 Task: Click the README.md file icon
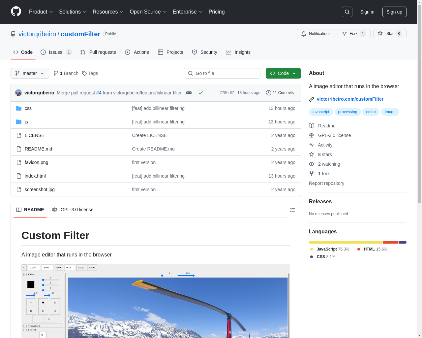(x=19, y=149)
